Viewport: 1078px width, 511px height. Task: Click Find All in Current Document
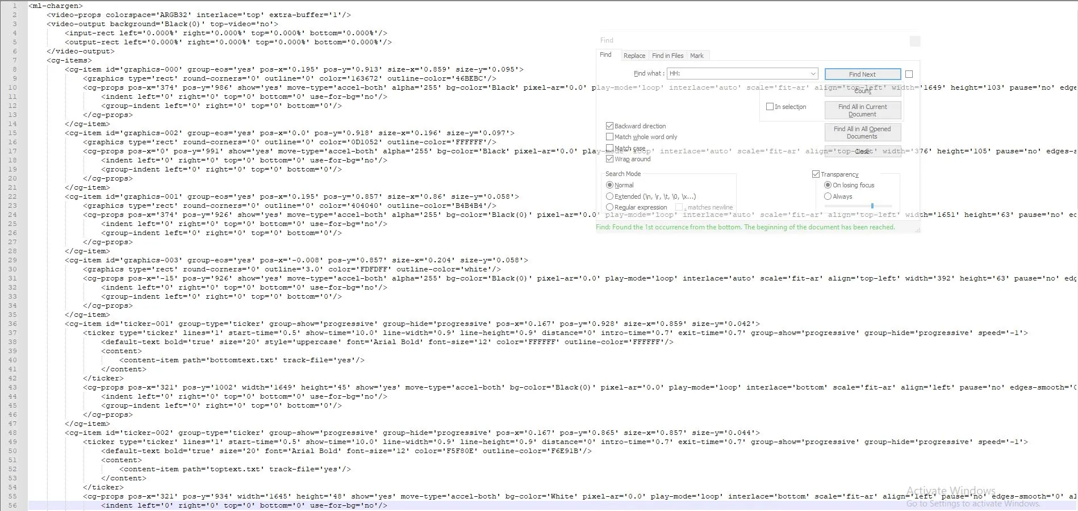(862, 110)
